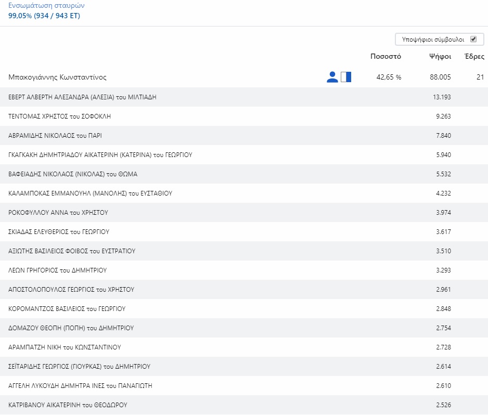Click the 88.005 total votes value
The height and width of the screenshot is (415, 488).
[440, 77]
